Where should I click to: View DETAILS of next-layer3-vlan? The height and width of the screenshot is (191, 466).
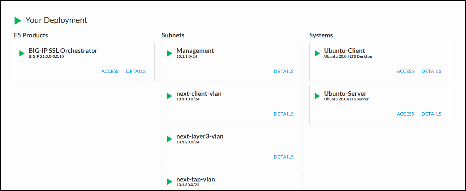coord(284,157)
